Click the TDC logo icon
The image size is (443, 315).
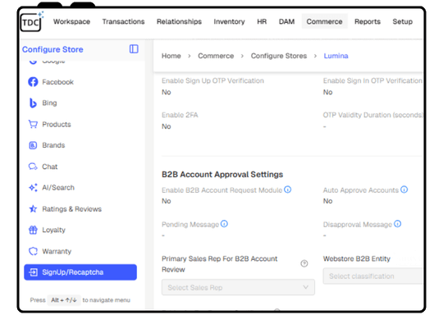point(31,22)
